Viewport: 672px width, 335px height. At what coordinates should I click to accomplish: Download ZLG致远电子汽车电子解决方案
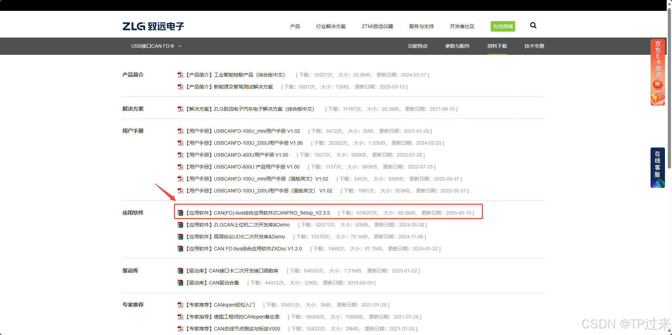(250, 109)
